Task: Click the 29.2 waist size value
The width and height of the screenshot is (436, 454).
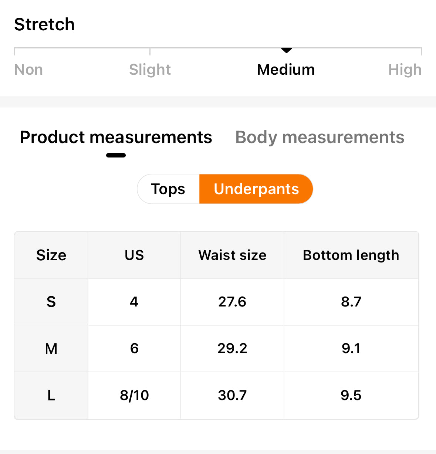Action: pyautogui.click(x=232, y=348)
